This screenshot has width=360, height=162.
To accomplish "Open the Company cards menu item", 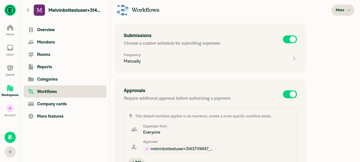I will 65,104.
